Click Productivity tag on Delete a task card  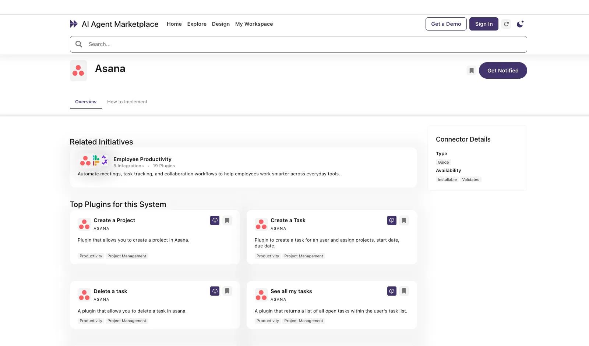tap(91, 321)
